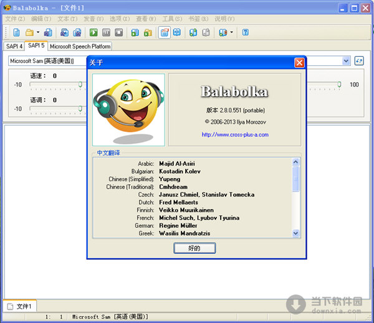Click the volume slider handle near 100
This screenshot has width=374, height=323.
339,84
